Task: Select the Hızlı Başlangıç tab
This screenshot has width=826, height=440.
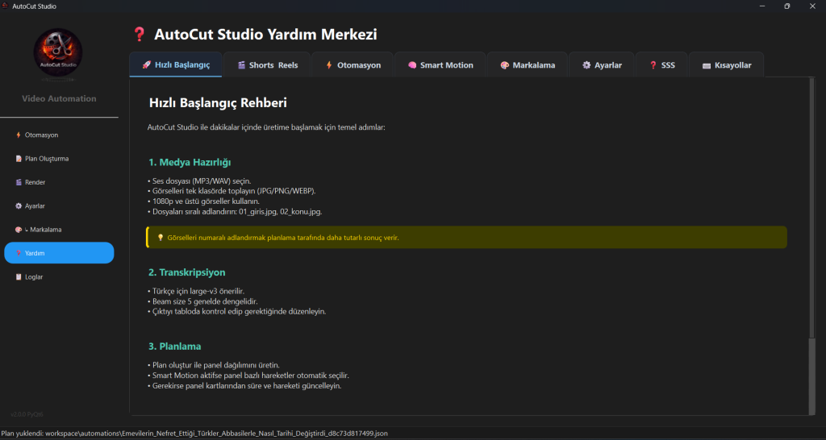Action: (175, 65)
